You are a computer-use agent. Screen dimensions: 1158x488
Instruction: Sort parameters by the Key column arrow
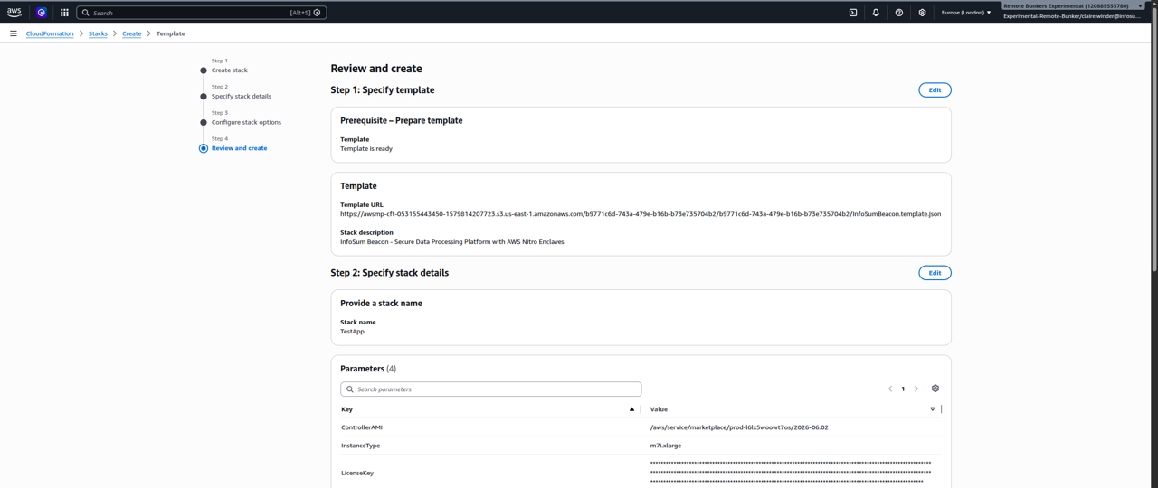pyautogui.click(x=631, y=409)
